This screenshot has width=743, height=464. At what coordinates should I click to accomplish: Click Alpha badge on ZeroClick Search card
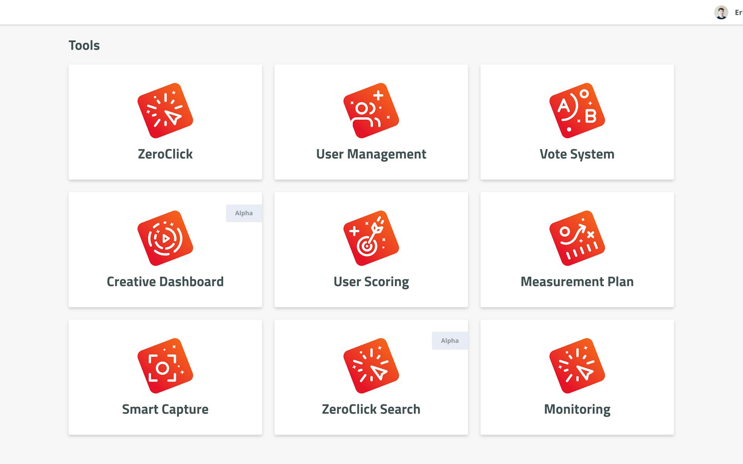click(x=450, y=341)
